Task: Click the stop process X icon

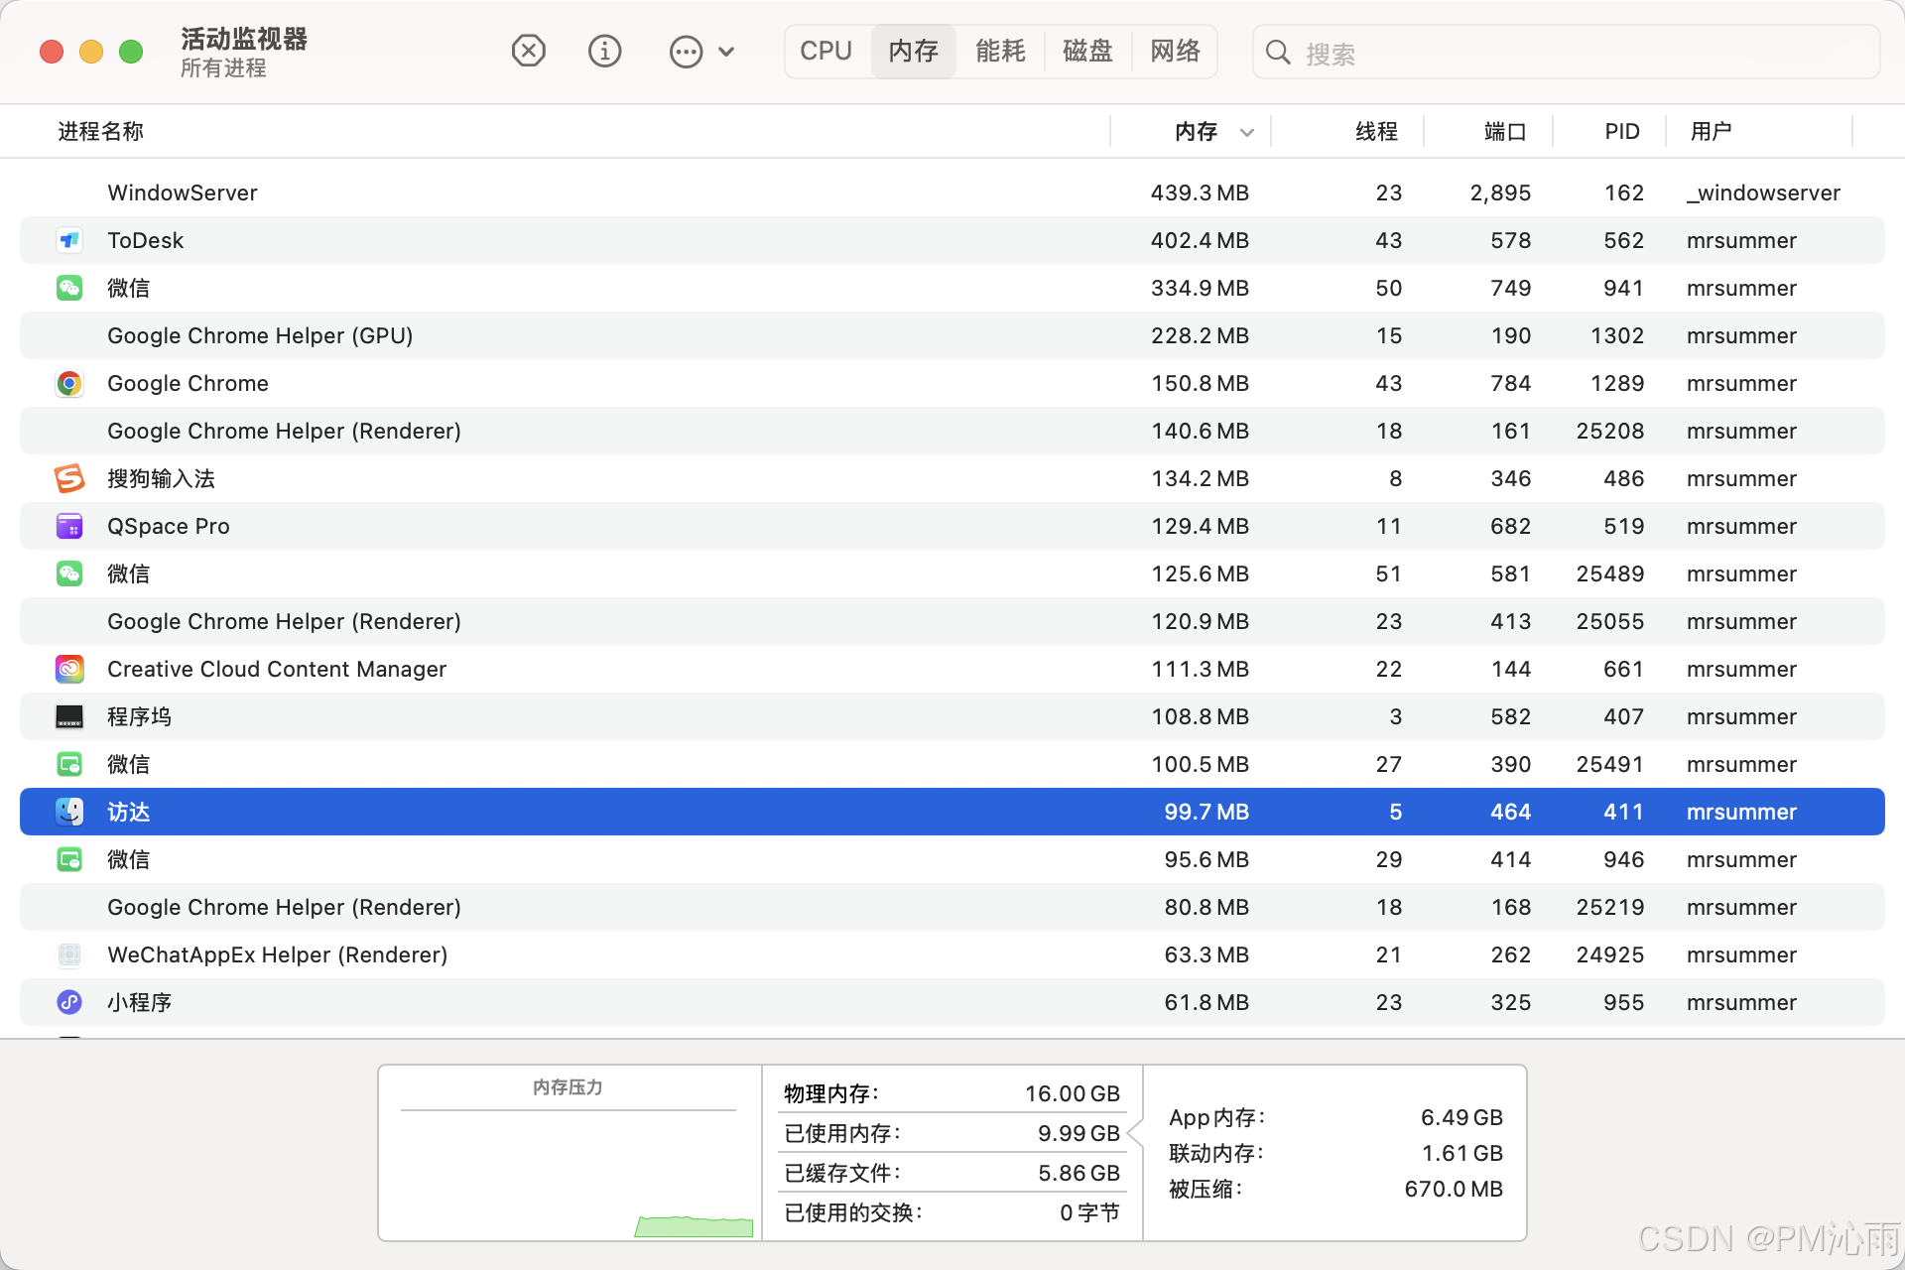Action: (528, 51)
